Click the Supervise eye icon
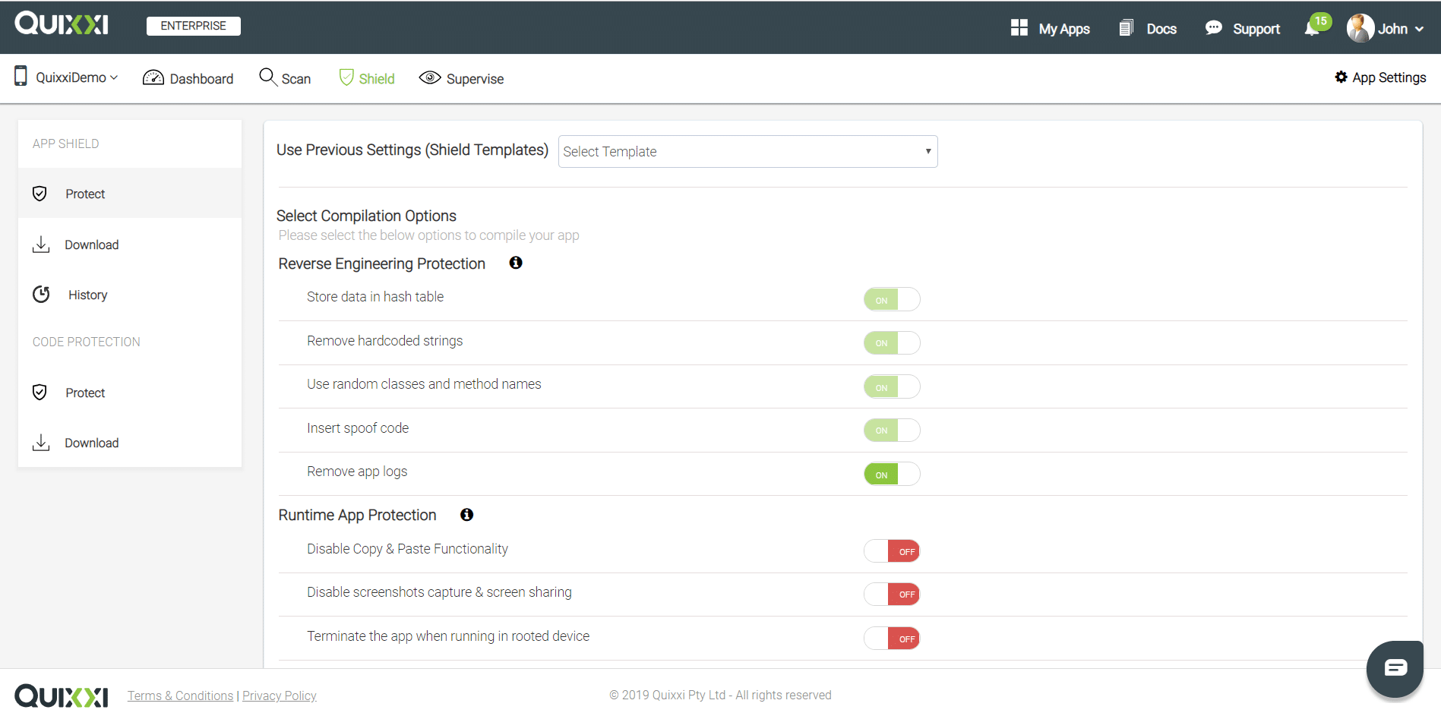 (430, 77)
